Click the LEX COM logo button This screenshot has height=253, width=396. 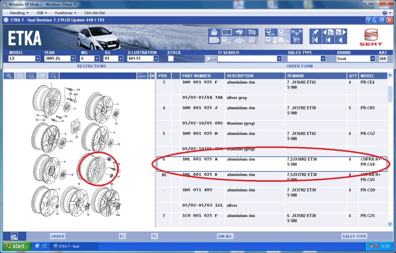(14, 236)
